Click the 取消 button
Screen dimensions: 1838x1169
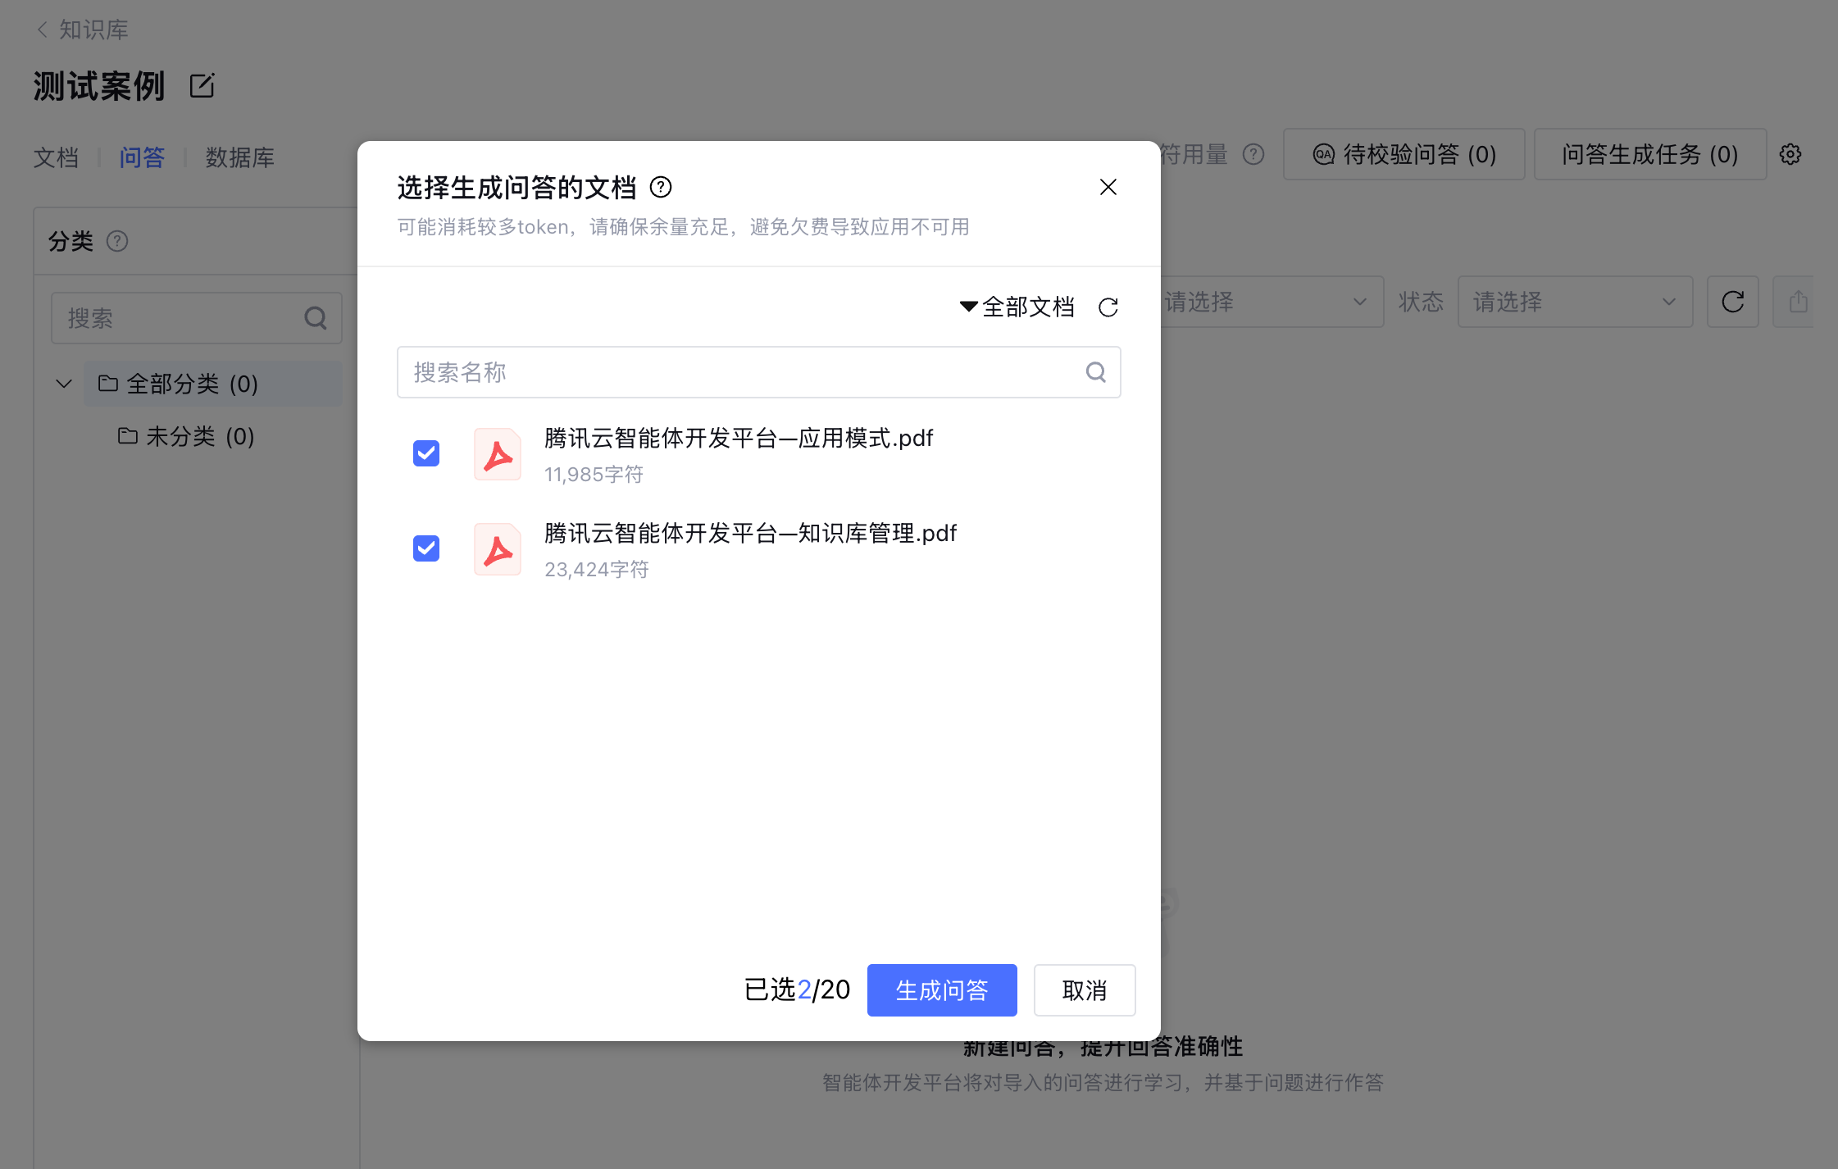coord(1084,990)
